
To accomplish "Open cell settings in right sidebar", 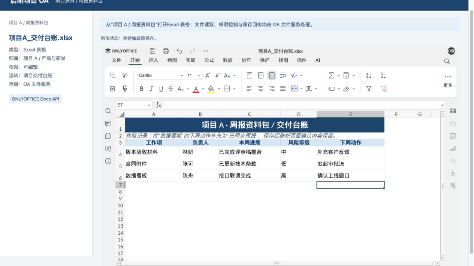I will (x=453, y=111).
